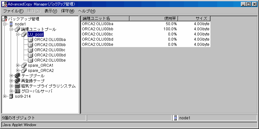Click the テーププール tape icon
This screenshot has height=129, width=259.
[17, 76]
